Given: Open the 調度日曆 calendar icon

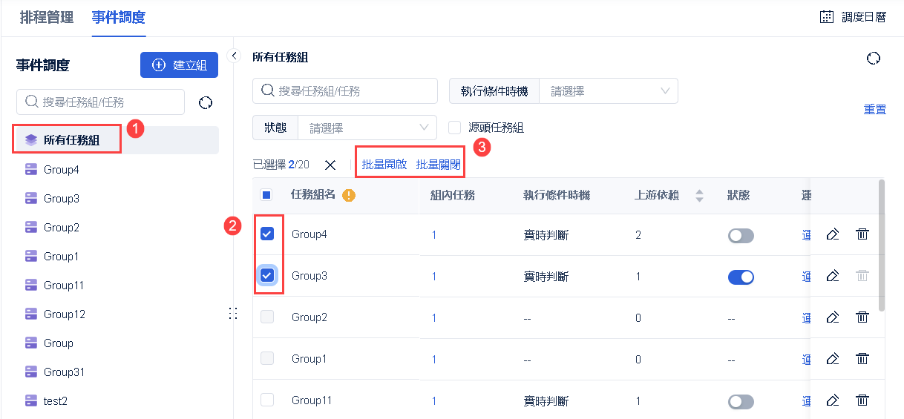Looking at the screenshot, I should (x=826, y=17).
